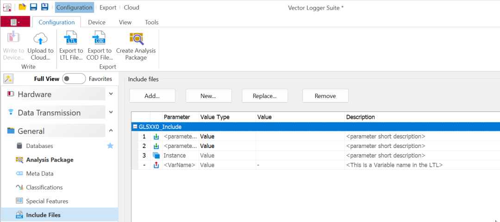Image resolution: width=500 pixels, height=222 pixels.
Task: Select the <VarName> parameter cell
Action: click(x=181, y=165)
